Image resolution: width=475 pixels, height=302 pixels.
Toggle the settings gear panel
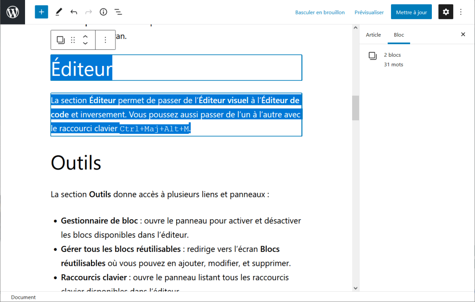coord(446,12)
